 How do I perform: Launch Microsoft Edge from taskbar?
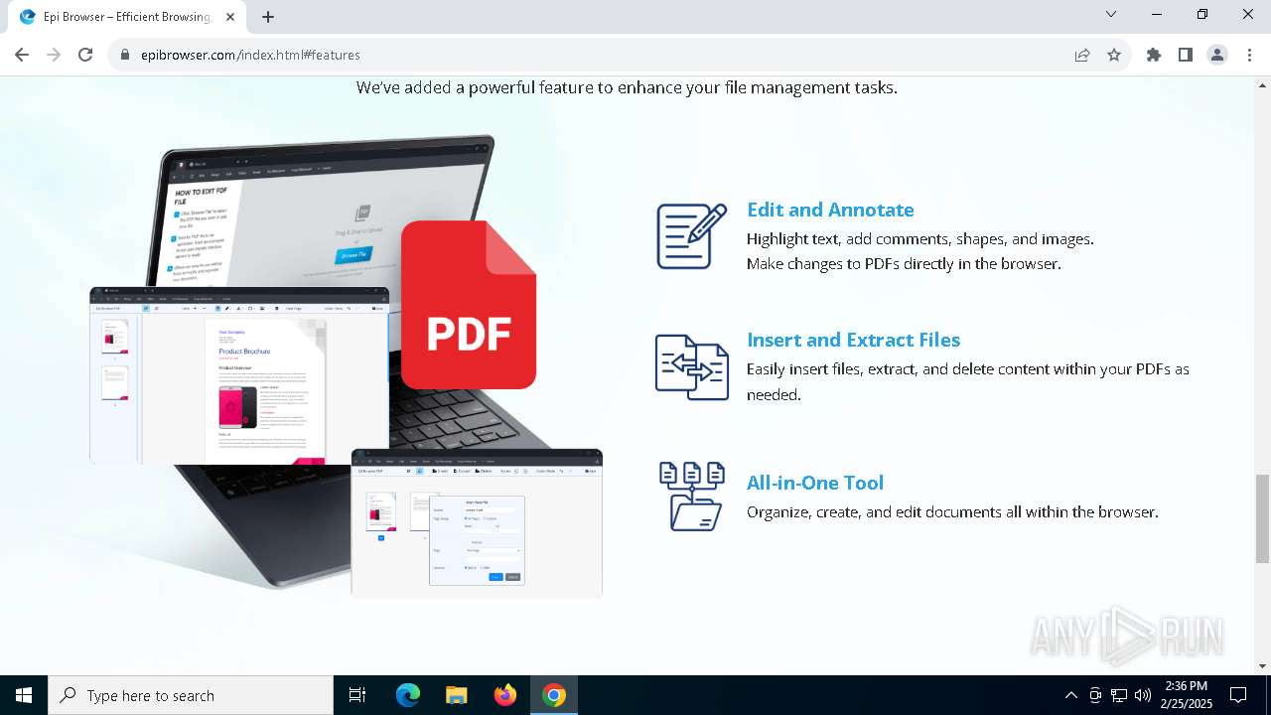point(408,695)
